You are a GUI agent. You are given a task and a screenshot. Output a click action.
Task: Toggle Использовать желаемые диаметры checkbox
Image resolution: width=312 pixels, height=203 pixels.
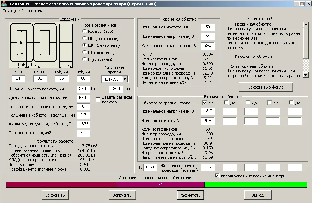pyautogui.click(x=217, y=176)
